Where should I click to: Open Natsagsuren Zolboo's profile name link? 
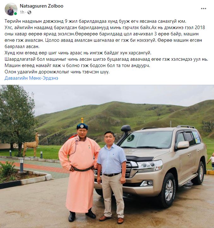(42, 6)
